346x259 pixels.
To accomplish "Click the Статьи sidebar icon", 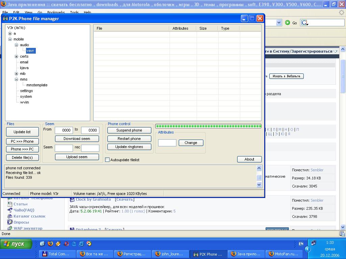I will point(10,204).
